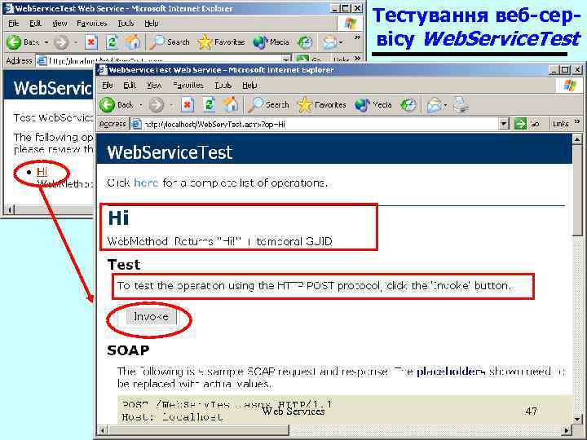This screenshot has width=587, height=440.
Task: Open File menu in background window
Action: tap(14, 24)
